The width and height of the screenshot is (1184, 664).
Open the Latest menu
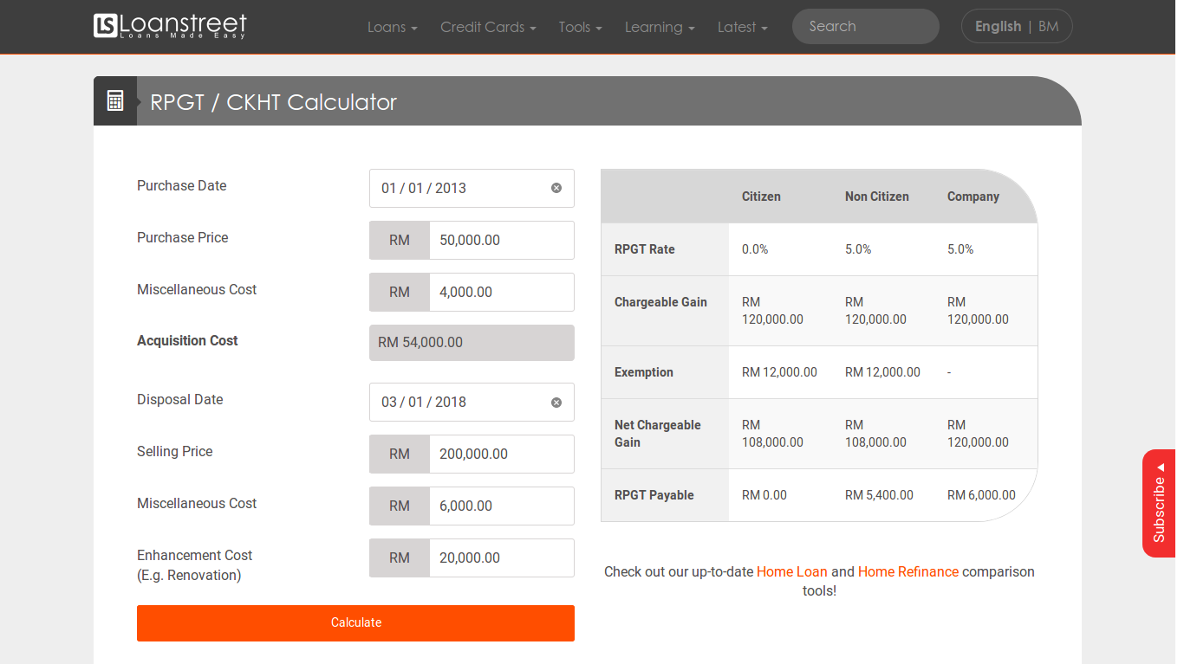coord(742,27)
